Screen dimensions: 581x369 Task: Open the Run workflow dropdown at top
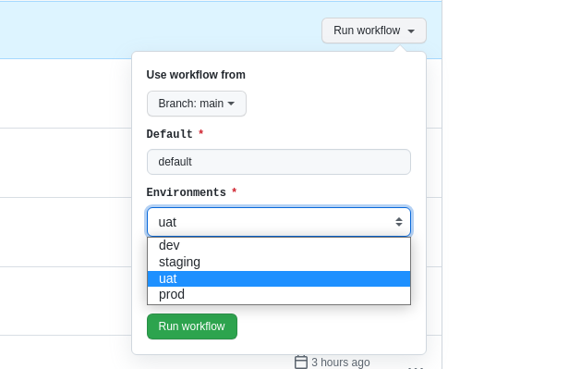(x=374, y=31)
